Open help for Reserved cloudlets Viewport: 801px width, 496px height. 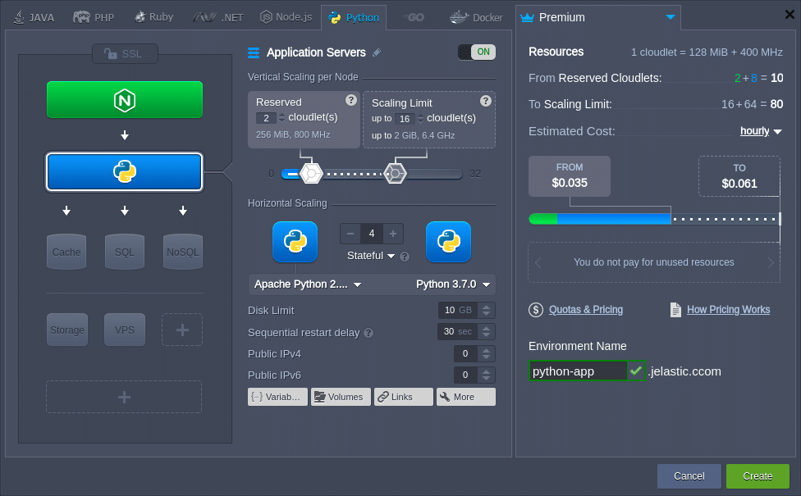[x=351, y=100]
